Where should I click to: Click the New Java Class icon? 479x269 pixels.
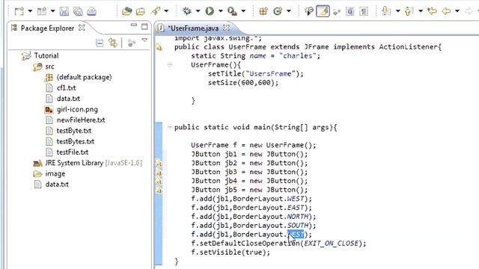(278, 11)
